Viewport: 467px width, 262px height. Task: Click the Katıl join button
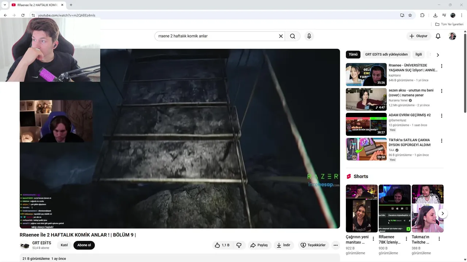pos(64,245)
